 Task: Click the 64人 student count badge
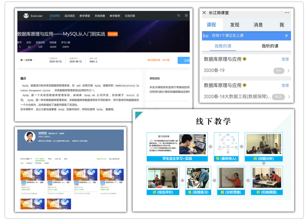click(278, 97)
